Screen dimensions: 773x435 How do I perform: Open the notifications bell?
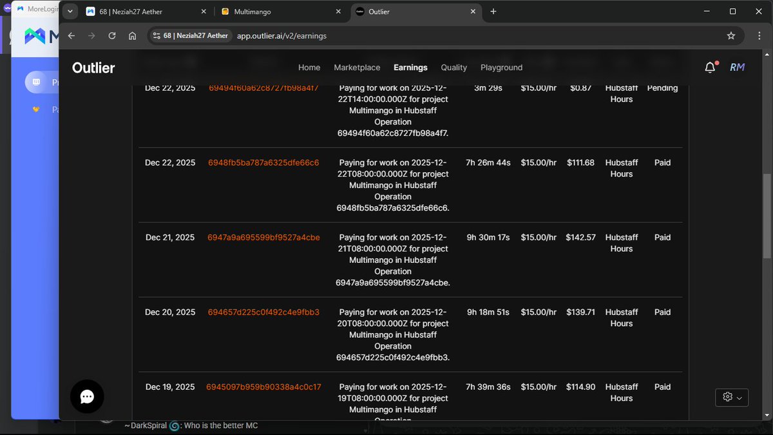[710, 67]
